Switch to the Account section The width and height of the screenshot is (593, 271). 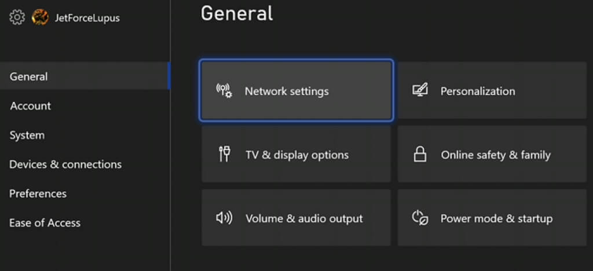[30, 106]
